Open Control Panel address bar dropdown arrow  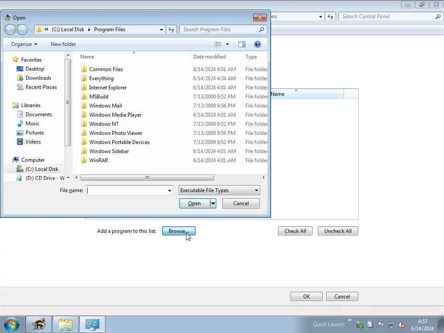click(x=320, y=17)
